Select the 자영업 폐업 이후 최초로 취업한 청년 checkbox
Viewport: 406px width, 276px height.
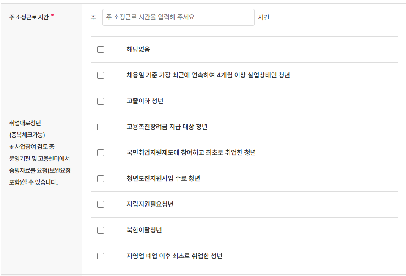click(x=100, y=256)
